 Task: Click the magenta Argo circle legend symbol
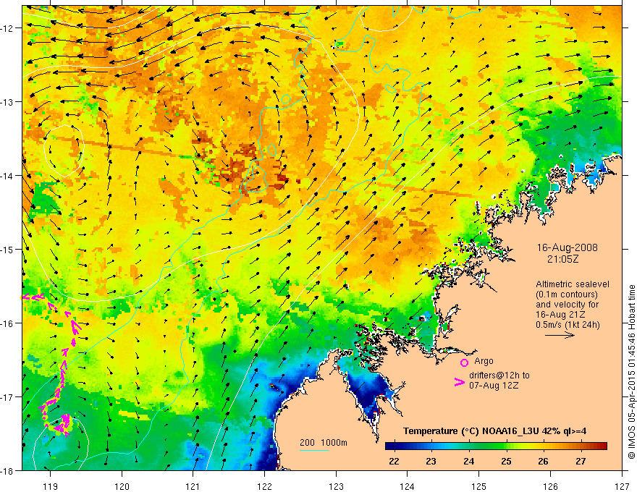[464, 362]
